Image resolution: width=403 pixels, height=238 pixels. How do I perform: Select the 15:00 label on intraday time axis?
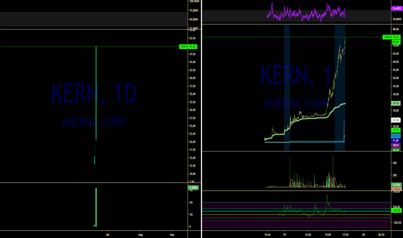click(328, 235)
